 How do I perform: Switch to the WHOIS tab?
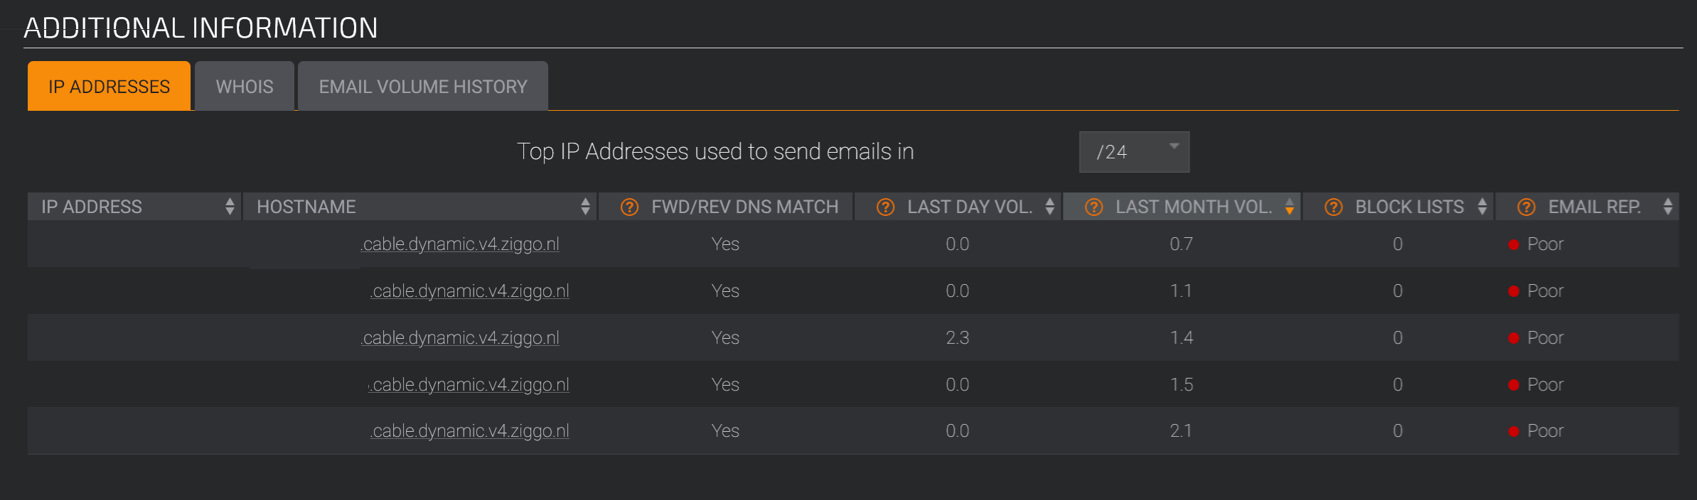[245, 86]
